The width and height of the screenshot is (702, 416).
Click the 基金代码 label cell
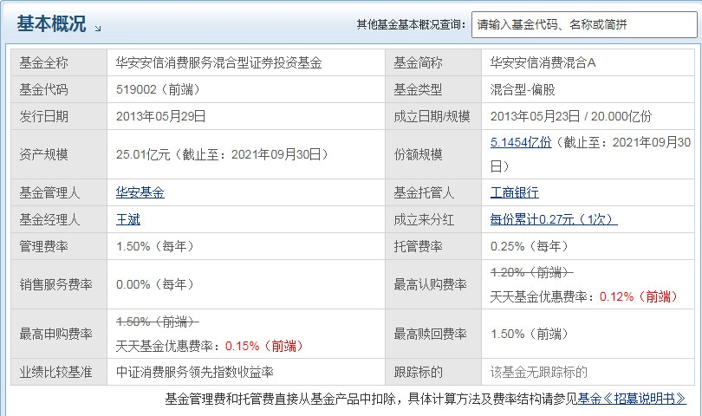(59, 89)
